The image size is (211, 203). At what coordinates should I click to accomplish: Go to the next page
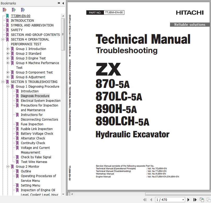pos(188,200)
